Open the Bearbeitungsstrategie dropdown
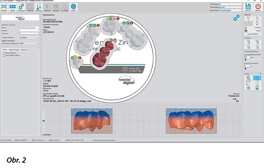The height and width of the screenshot is (168, 264). pyautogui.click(x=21, y=43)
